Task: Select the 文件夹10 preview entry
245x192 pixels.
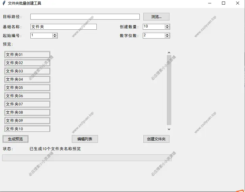Action: (x=27, y=129)
